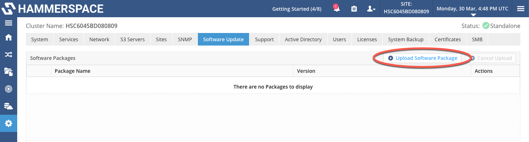Switch to the SMB tab
Screen dimensions: 529x142
pyautogui.click(x=477, y=39)
